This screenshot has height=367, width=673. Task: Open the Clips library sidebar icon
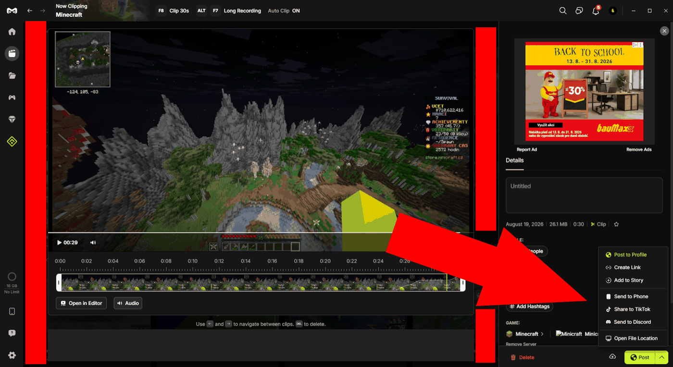click(x=12, y=53)
